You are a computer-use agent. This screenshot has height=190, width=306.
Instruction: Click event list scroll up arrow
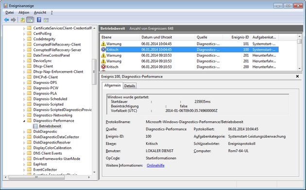coord(300,37)
